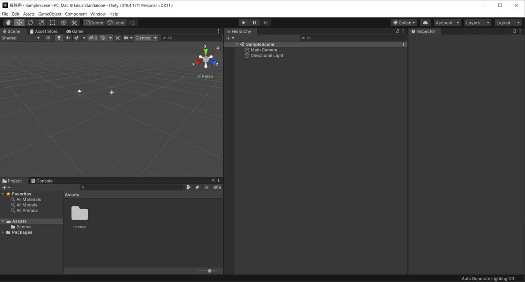Toggle scene grid visibility icon
The height and width of the screenshot is (282, 525).
[103, 38]
